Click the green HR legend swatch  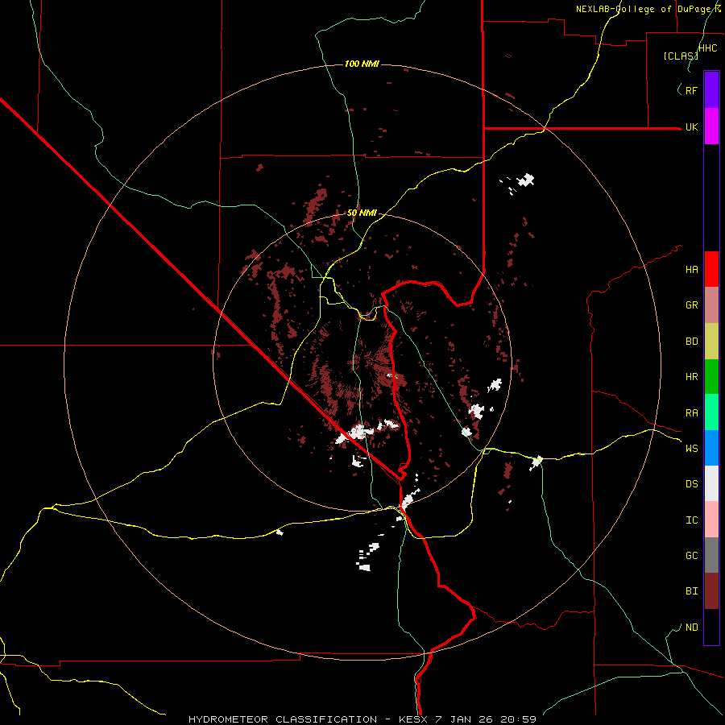pyautogui.click(x=711, y=377)
